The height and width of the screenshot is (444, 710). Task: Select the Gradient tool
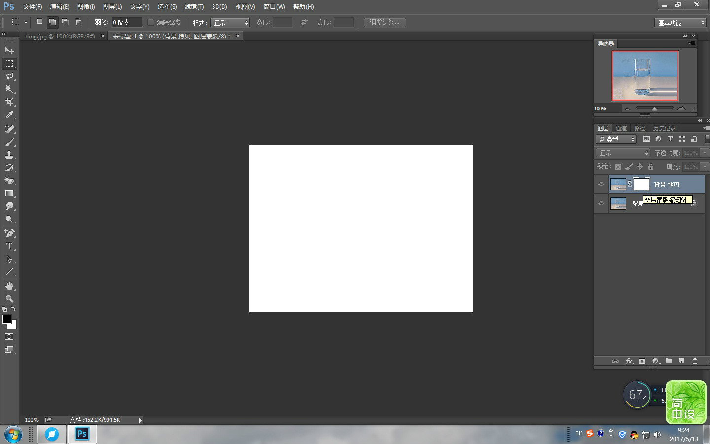click(9, 193)
